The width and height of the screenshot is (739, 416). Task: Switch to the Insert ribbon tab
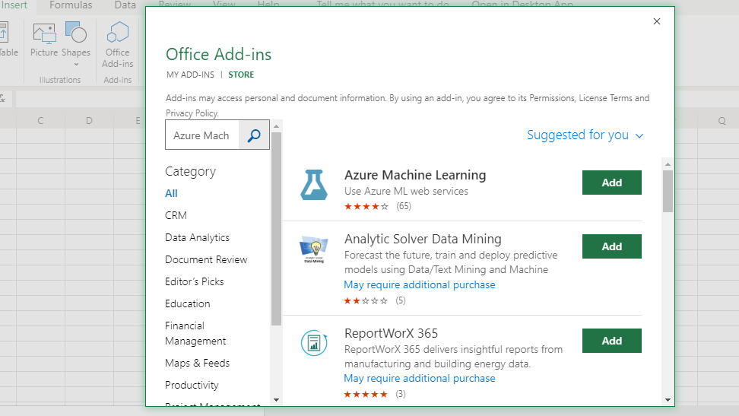pos(14,5)
